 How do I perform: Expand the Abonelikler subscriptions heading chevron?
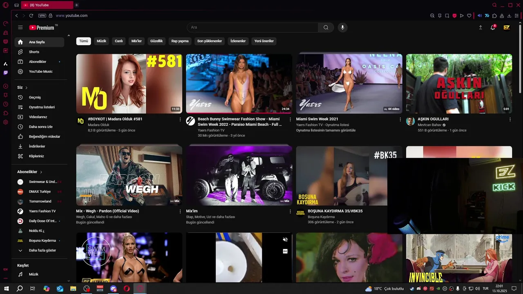[41, 172]
